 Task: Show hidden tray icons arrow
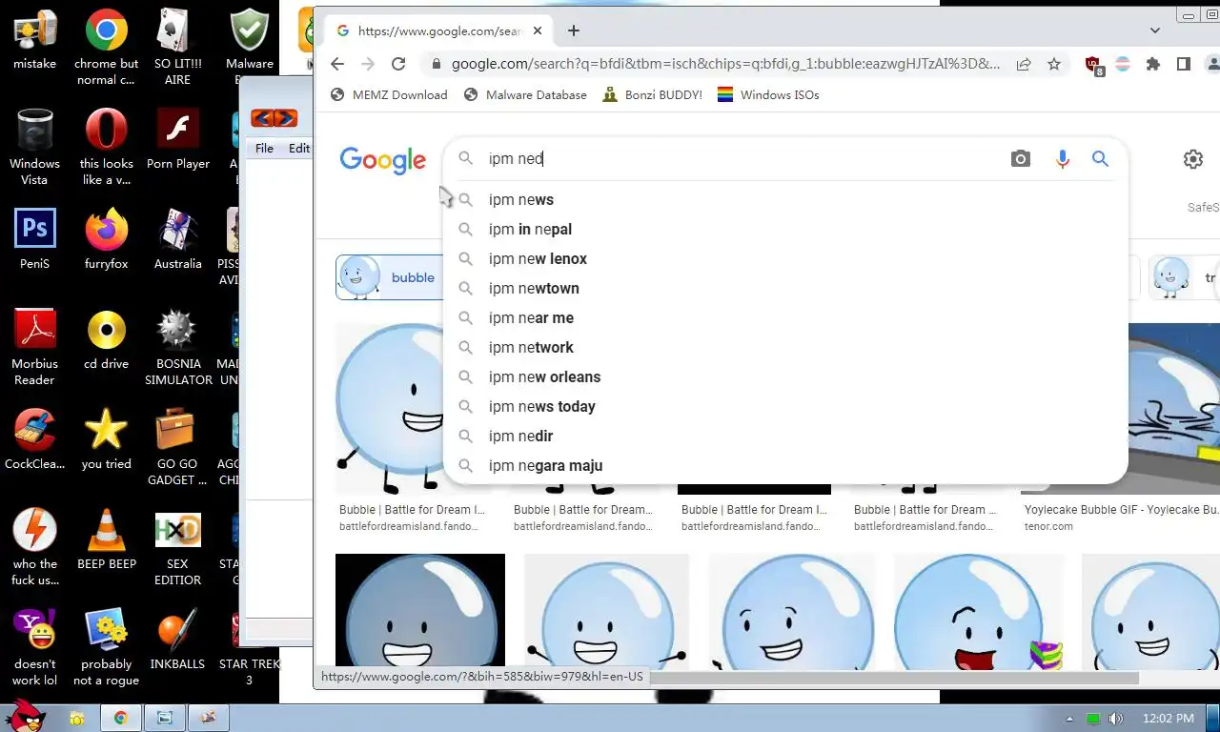tap(1069, 719)
